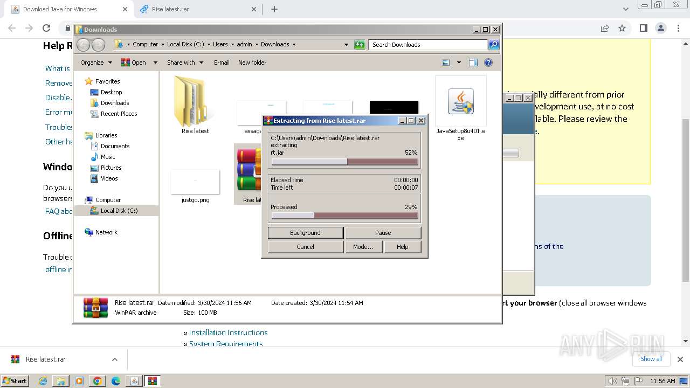Open Installation Instructions link

pos(228,332)
